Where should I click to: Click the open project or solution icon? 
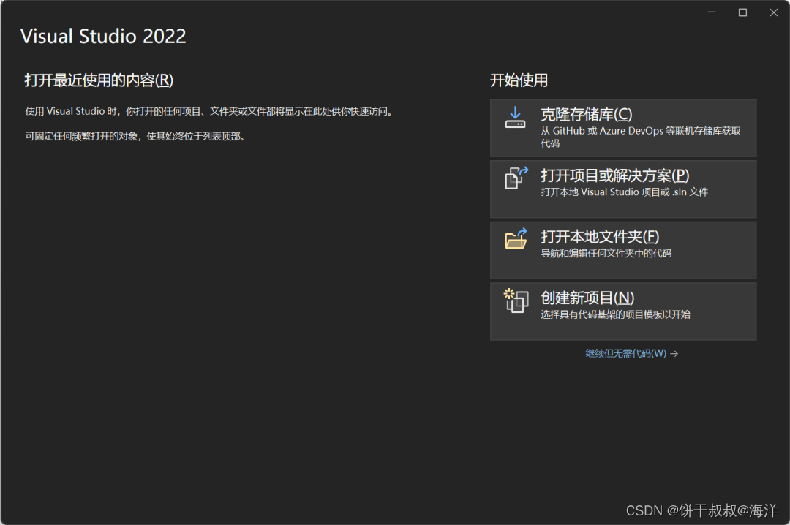click(x=516, y=178)
